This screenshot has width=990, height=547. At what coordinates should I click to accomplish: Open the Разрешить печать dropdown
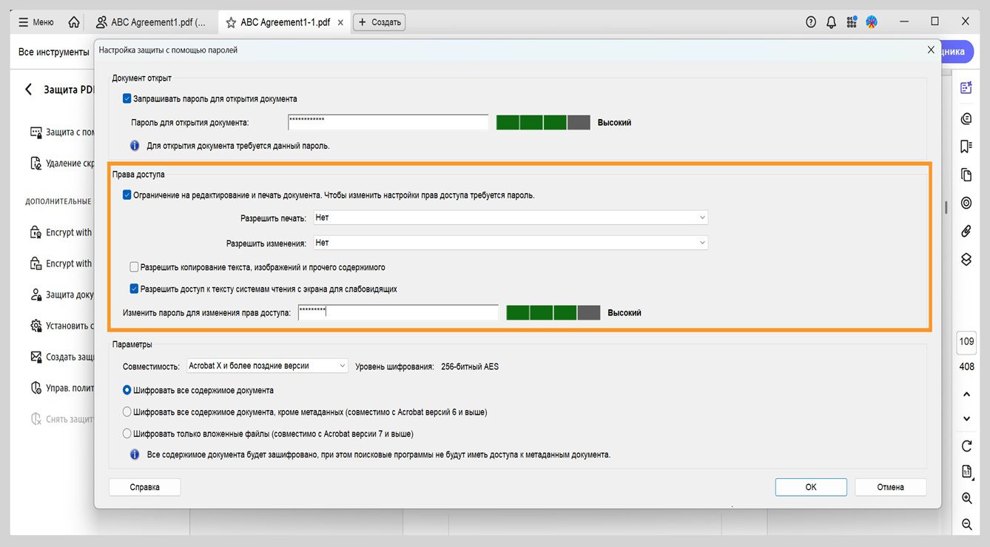pos(511,218)
